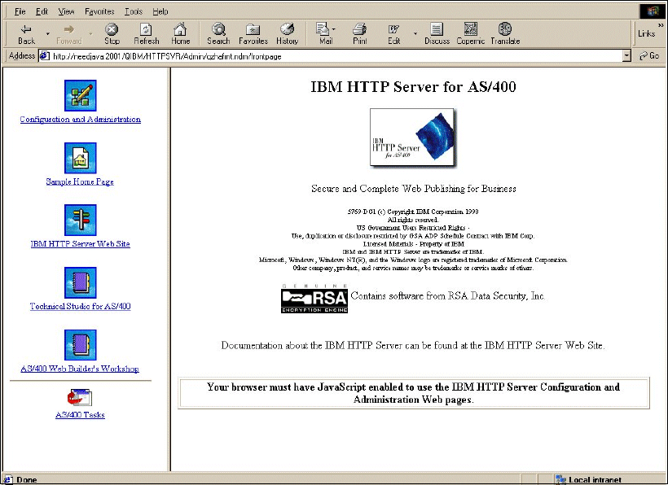
Task: Follow the AS/400 Tasks text link
Action: coord(80,415)
